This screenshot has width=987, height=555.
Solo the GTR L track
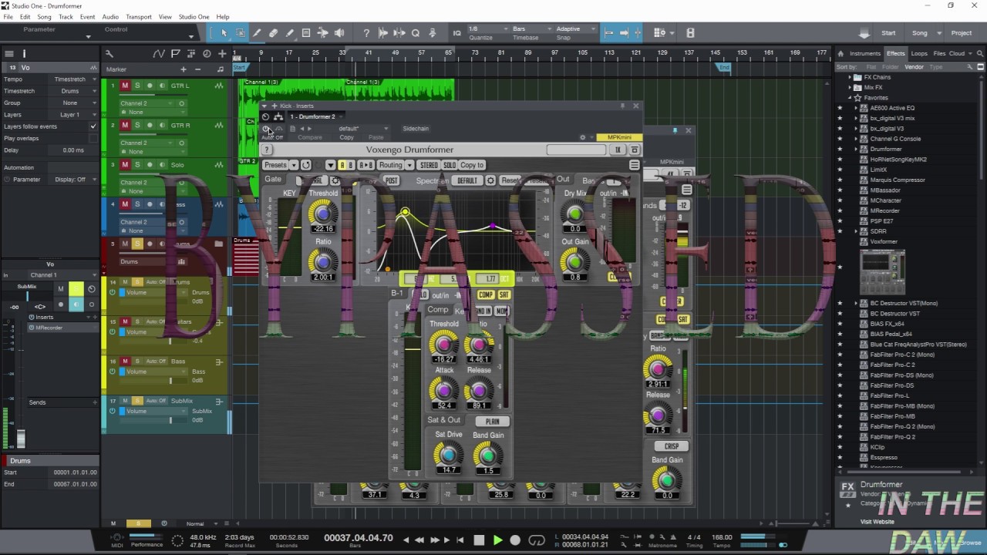click(x=137, y=86)
